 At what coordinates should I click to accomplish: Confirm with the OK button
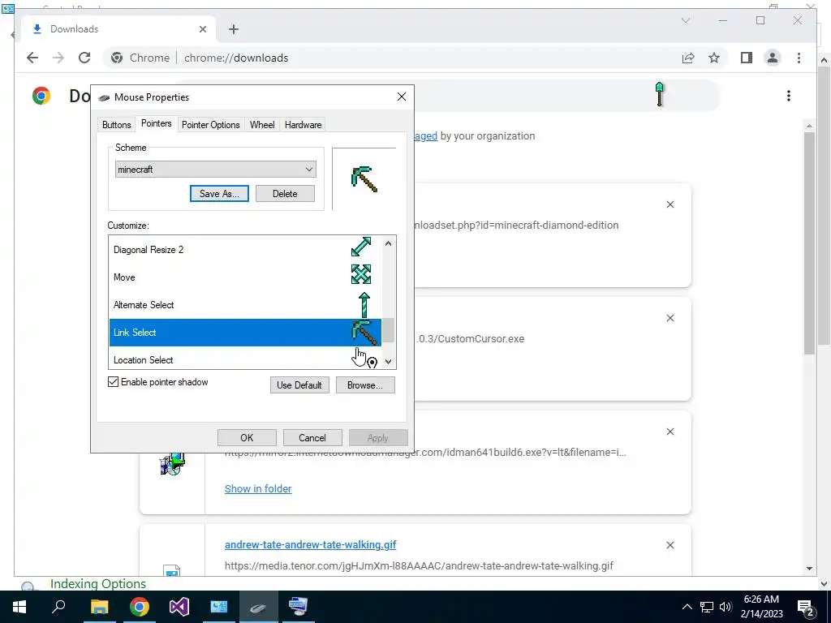click(247, 437)
